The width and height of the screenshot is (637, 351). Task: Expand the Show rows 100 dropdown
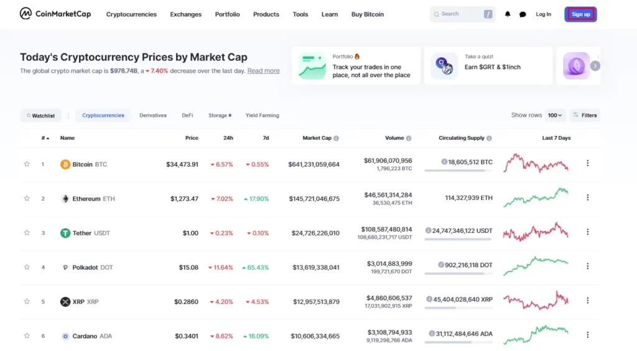[555, 115]
